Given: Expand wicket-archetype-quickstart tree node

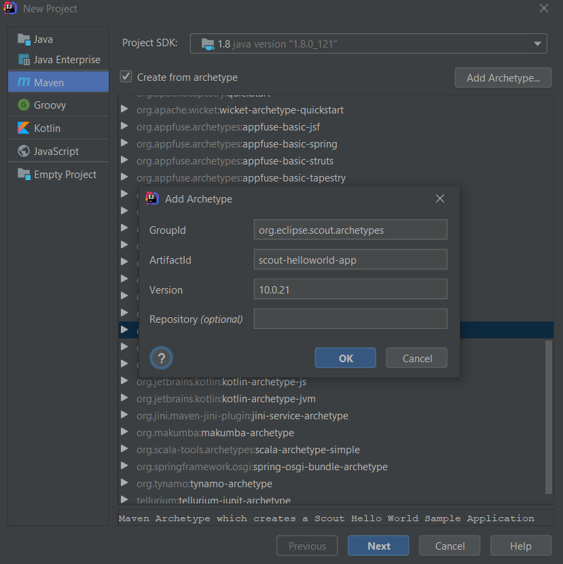Looking at the screenshot, I should (x=124, y=109).
